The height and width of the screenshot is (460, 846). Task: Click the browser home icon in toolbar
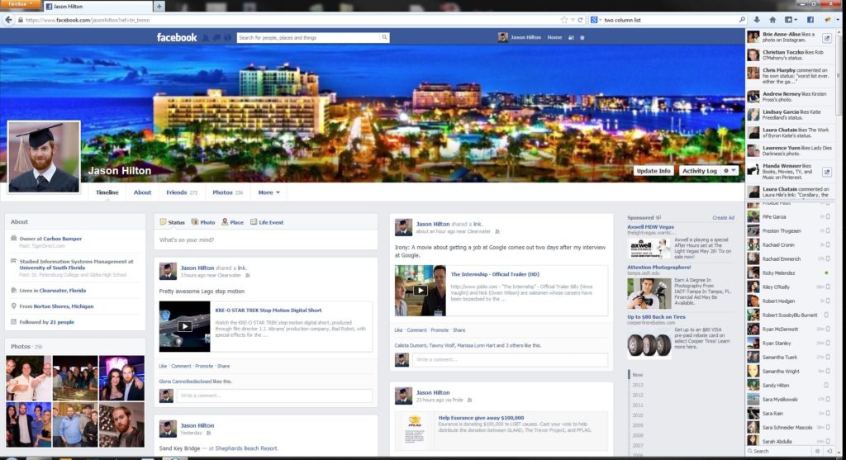click(x=772, y=19)
